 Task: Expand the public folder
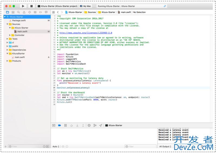(7, 46)
